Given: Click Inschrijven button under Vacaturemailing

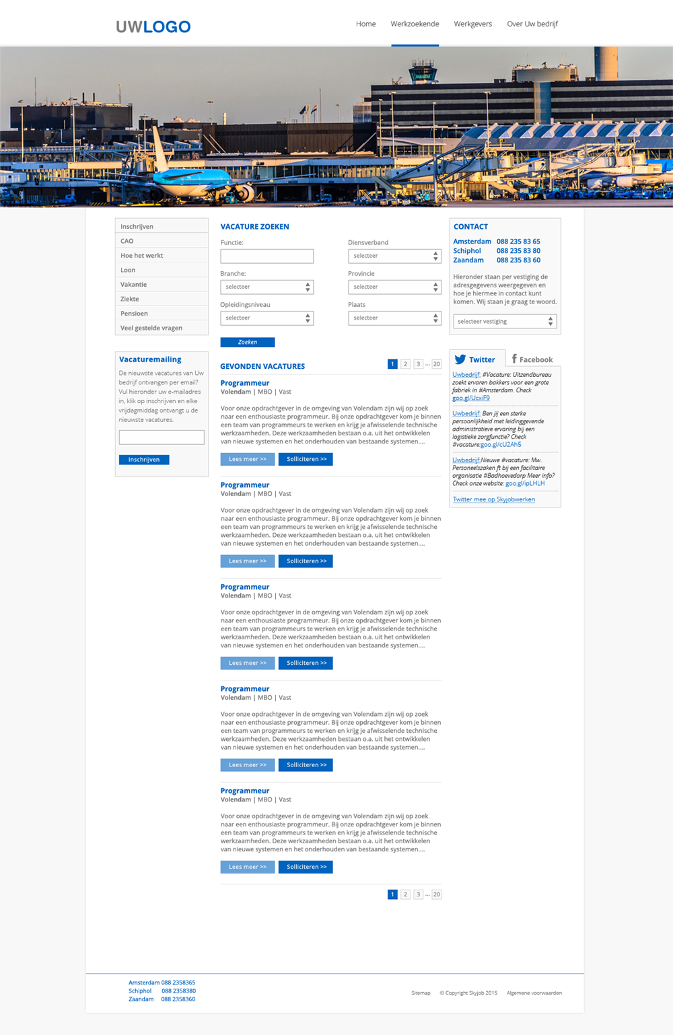Looking at the screenshot, I should point(144,460).
